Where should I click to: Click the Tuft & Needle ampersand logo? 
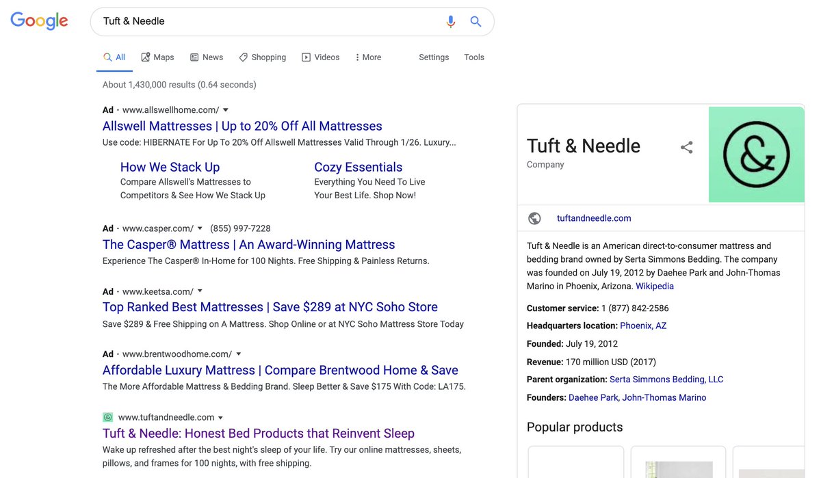coord(756,155)
